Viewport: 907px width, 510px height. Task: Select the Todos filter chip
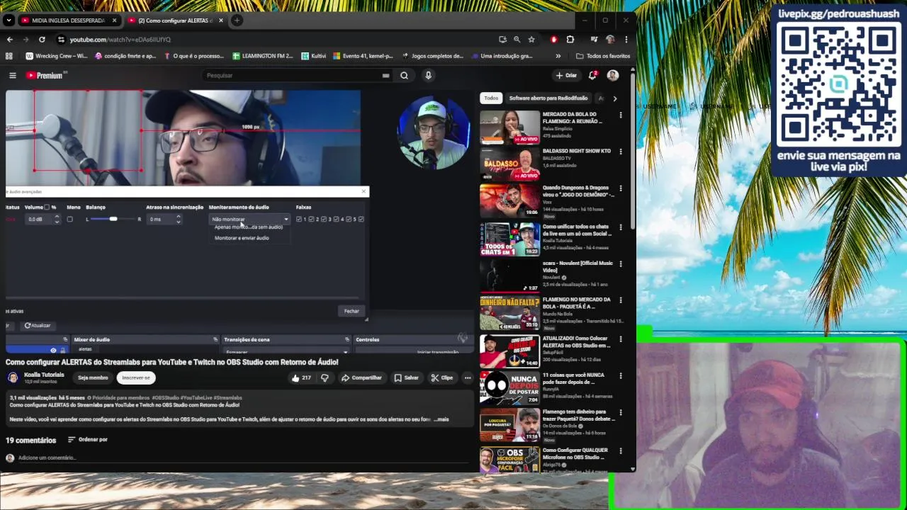tap(491, 98)
